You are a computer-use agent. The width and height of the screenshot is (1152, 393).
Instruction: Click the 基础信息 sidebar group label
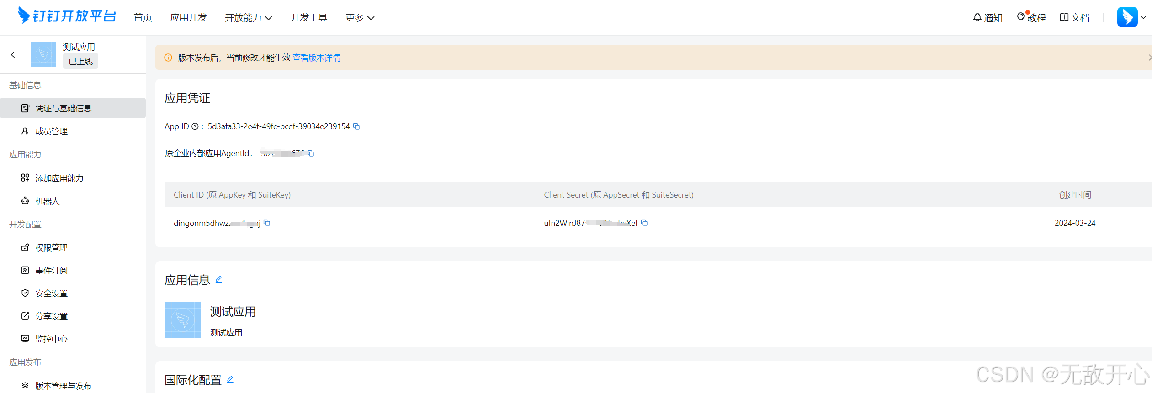point(25,85)
